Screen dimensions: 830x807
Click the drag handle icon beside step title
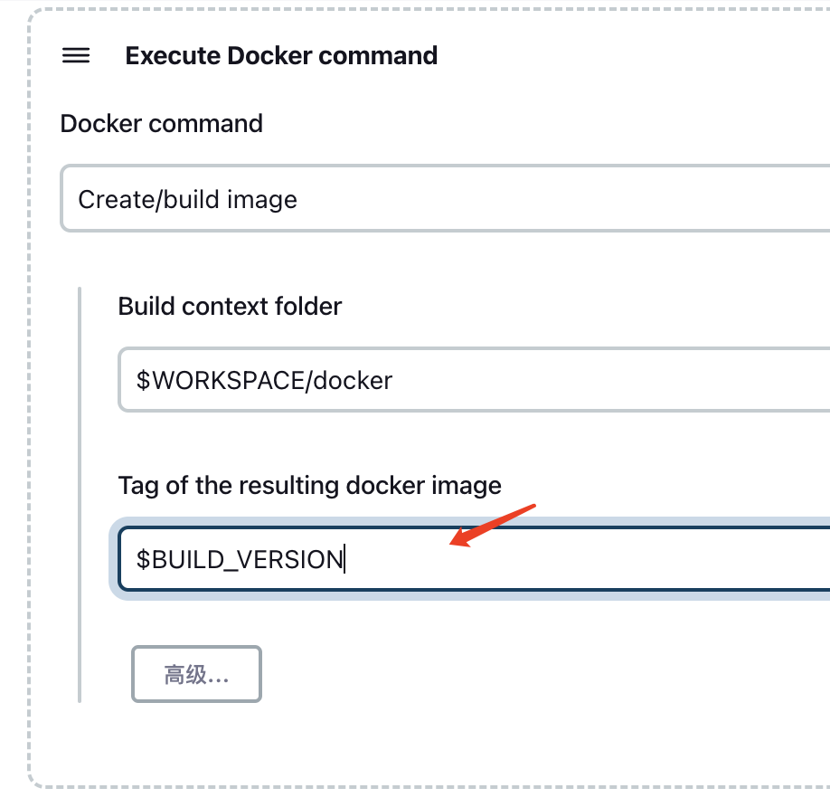pyautogui.click(x=76, y=56)
